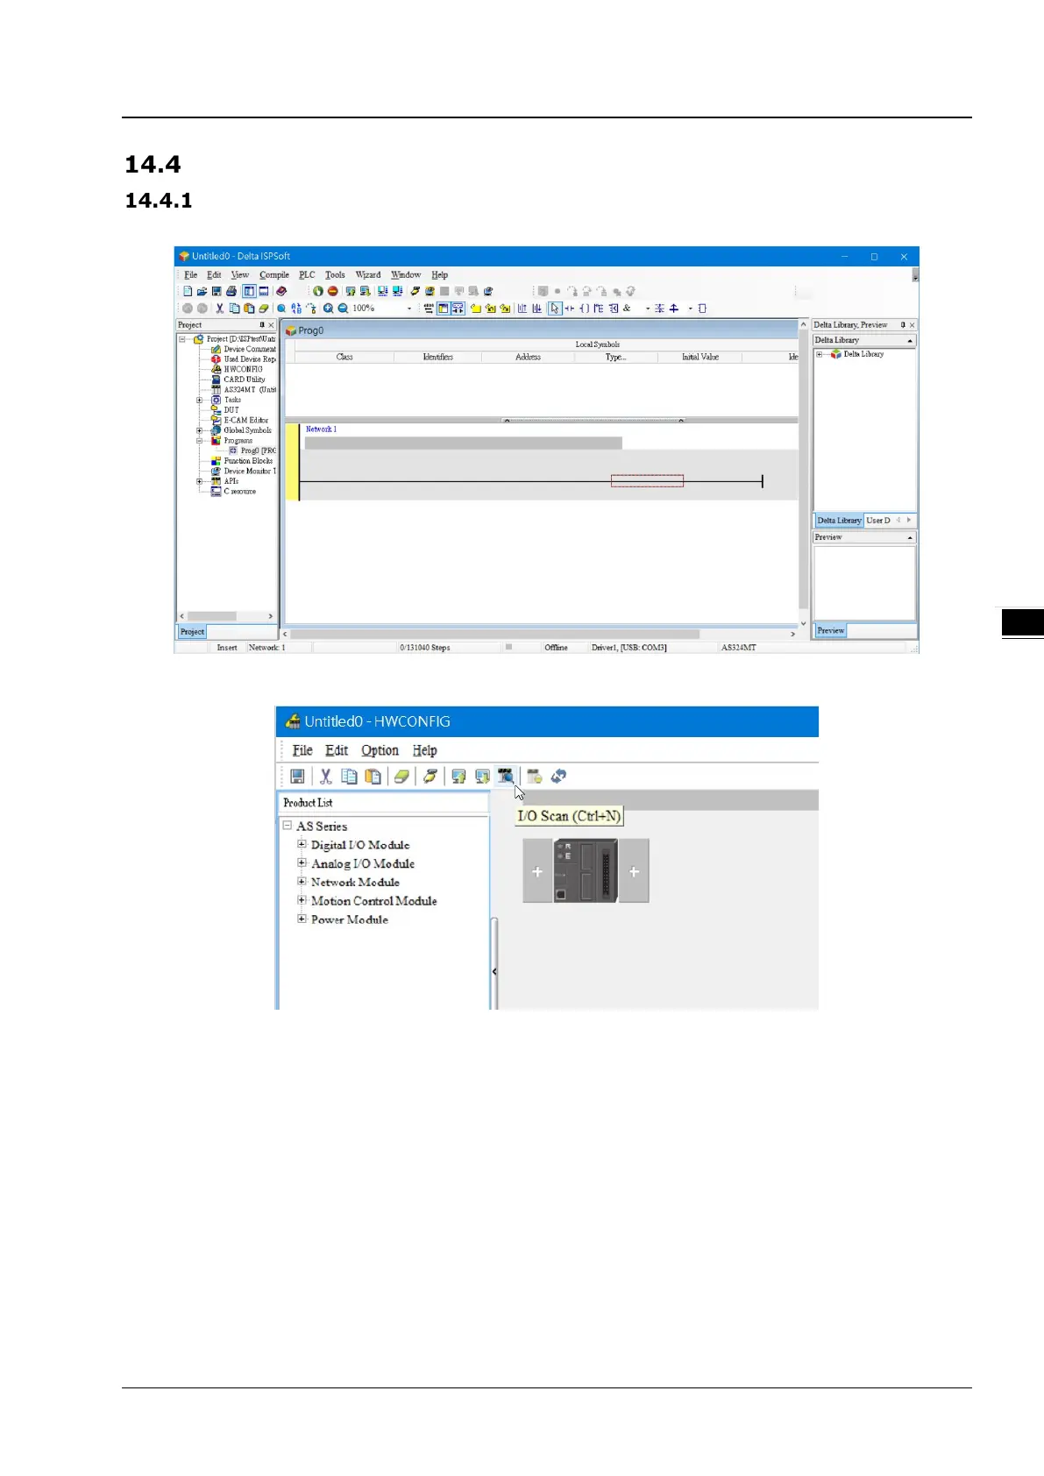Click the Cut scissors icon in HWCONFIG
Screen dimensions: 1044x1476
tap(325, 776)
